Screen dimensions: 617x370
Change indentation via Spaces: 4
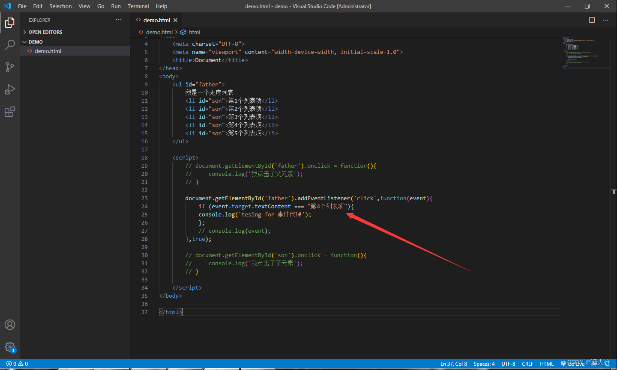click(484, 364)
